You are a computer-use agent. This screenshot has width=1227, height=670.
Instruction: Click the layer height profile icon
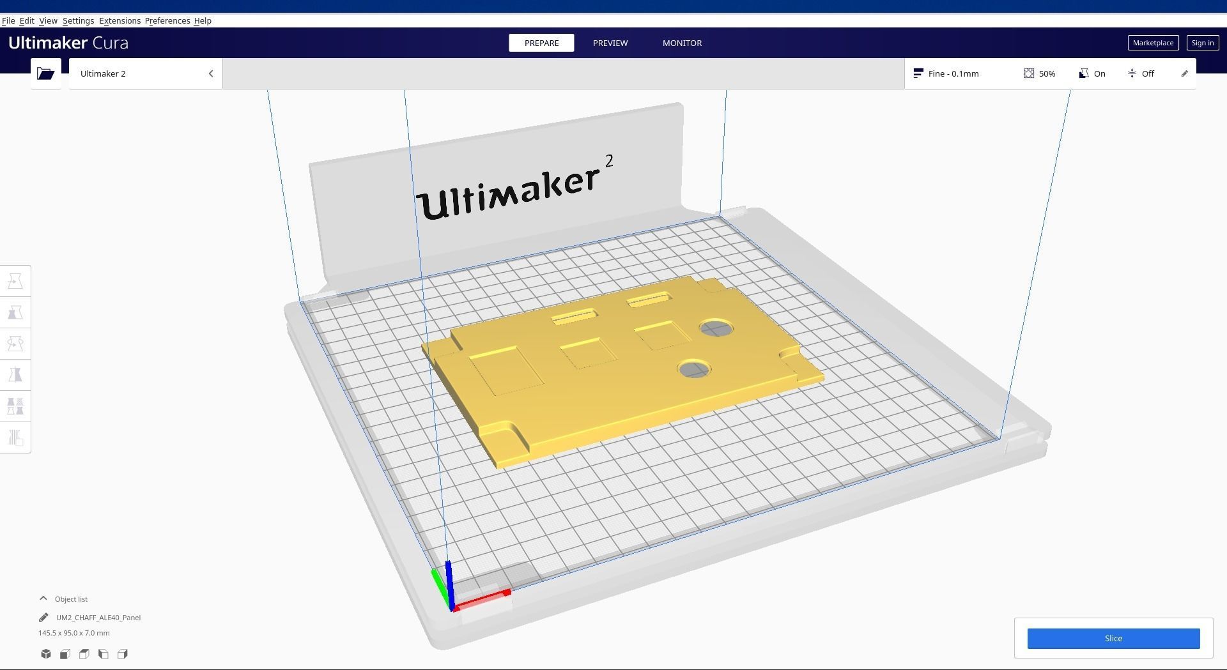pyautogui.click(x=918, y=73)
